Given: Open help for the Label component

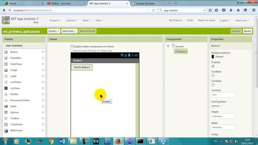Looking at the screenshot, I should click(43, 76).
